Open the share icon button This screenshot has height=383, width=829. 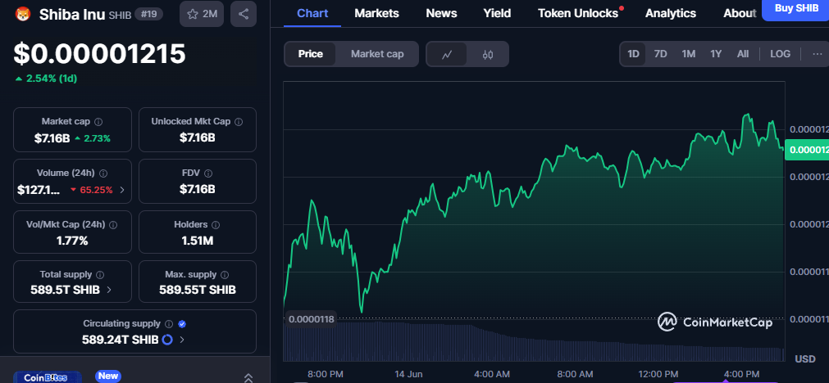coord(244,14)
